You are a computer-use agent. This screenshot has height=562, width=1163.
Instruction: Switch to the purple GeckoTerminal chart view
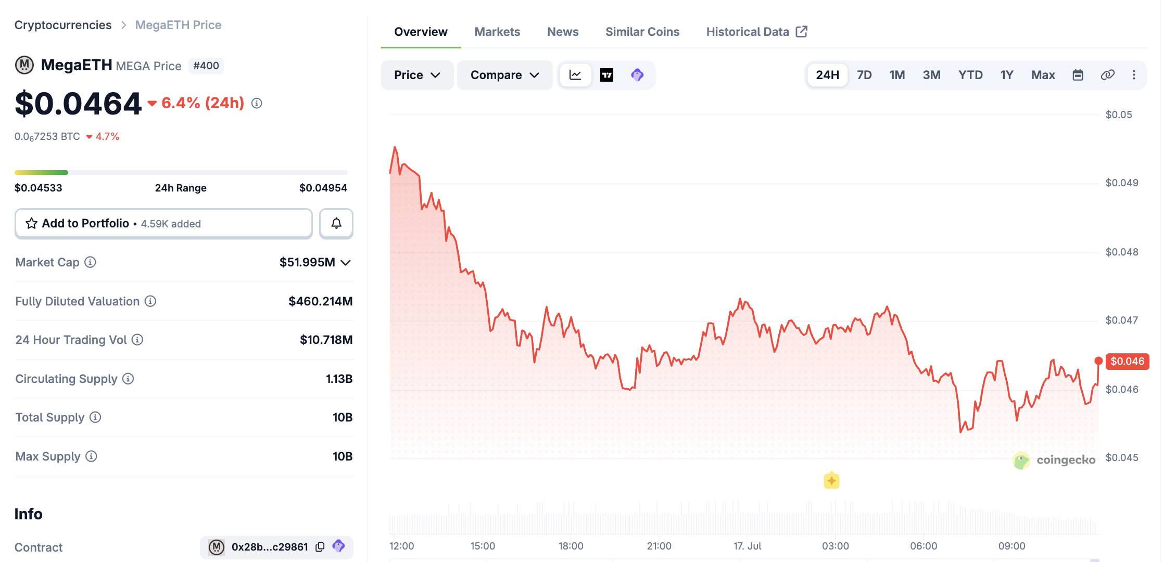(x=637, y=75)
